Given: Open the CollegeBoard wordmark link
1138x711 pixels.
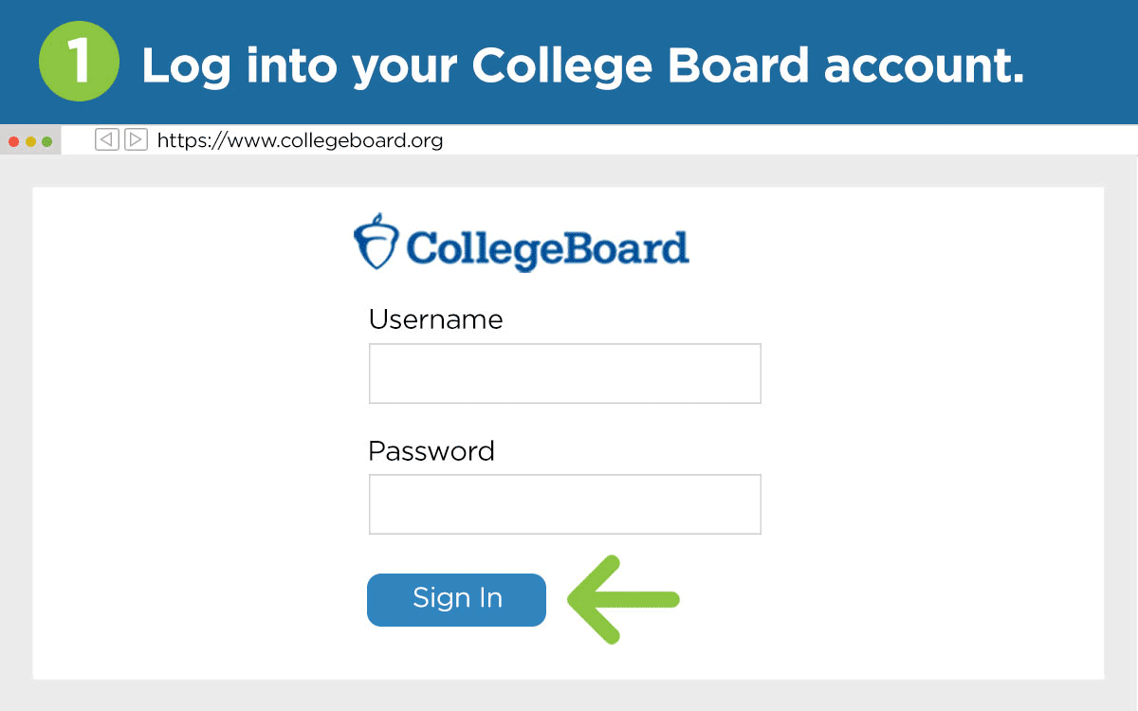Looking at the screenshot, I should point(547,246).
